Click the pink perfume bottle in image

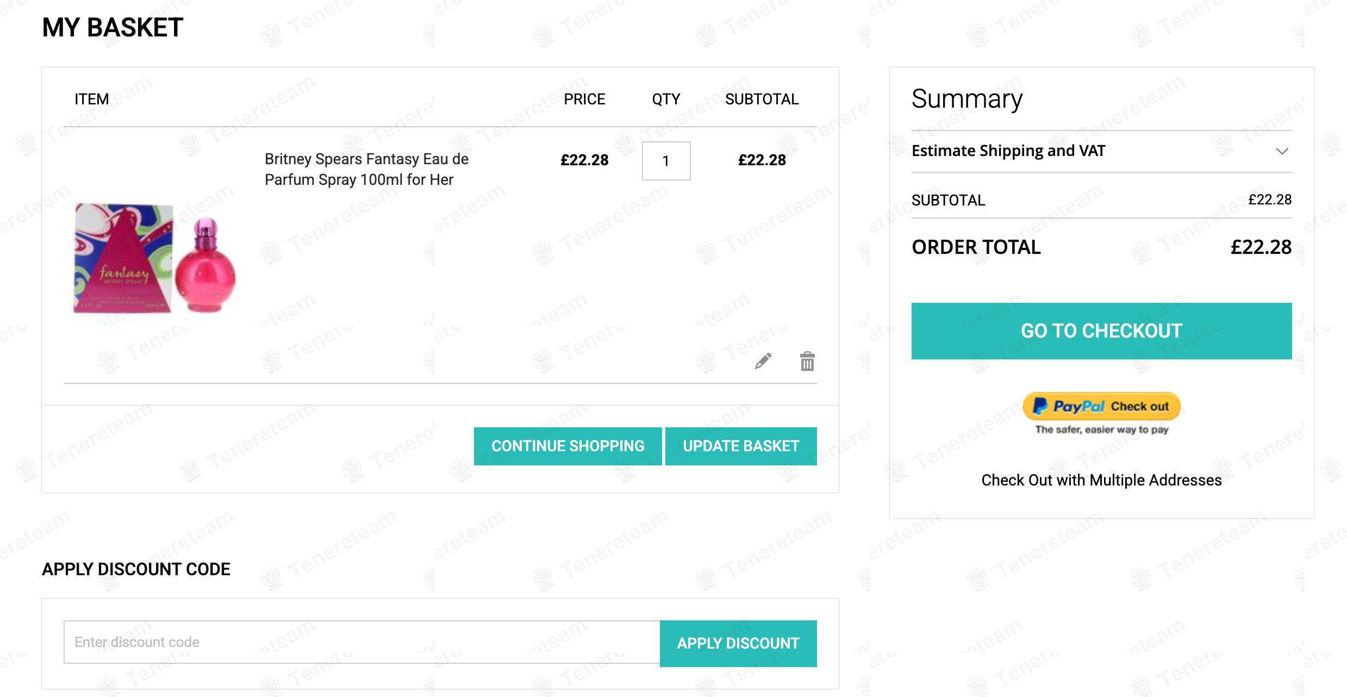tap(205, 265)
